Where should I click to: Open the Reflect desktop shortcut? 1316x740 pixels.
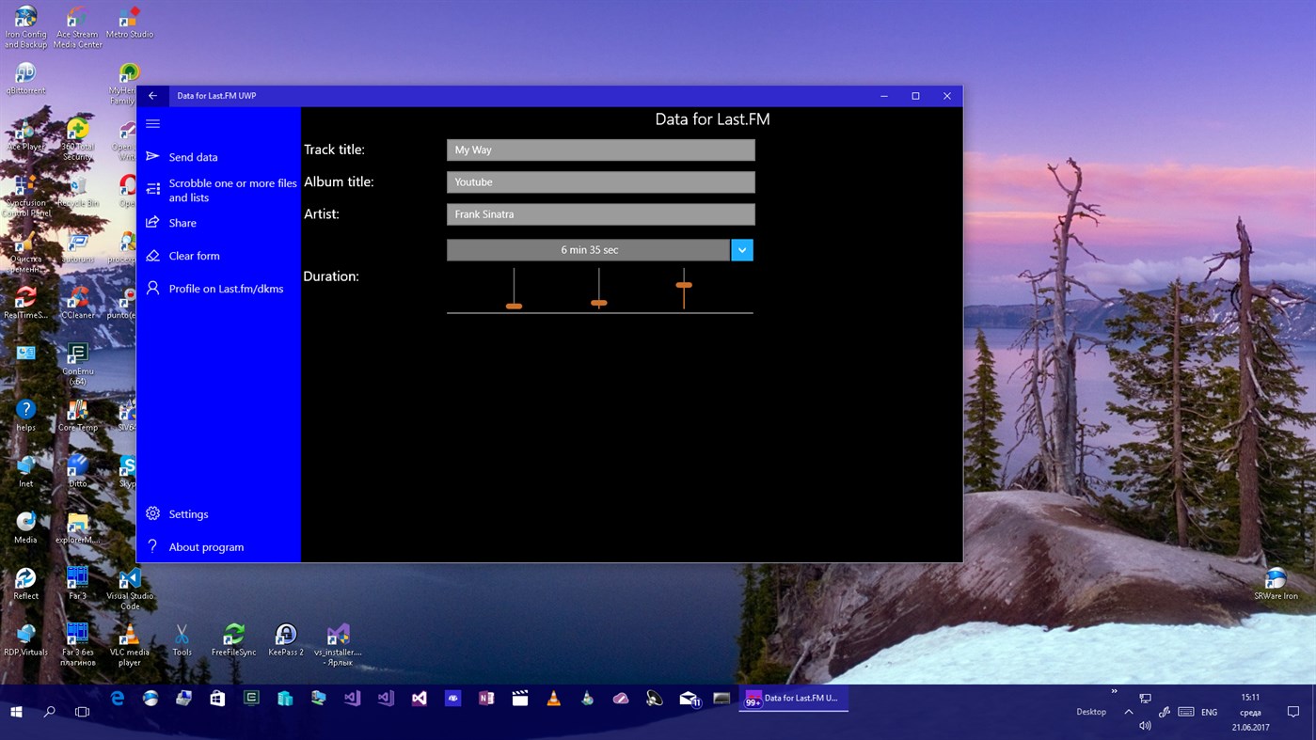pos(25,584)
